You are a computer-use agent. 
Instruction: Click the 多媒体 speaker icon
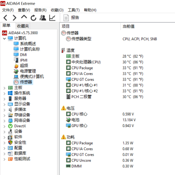[x=10, y=110]
